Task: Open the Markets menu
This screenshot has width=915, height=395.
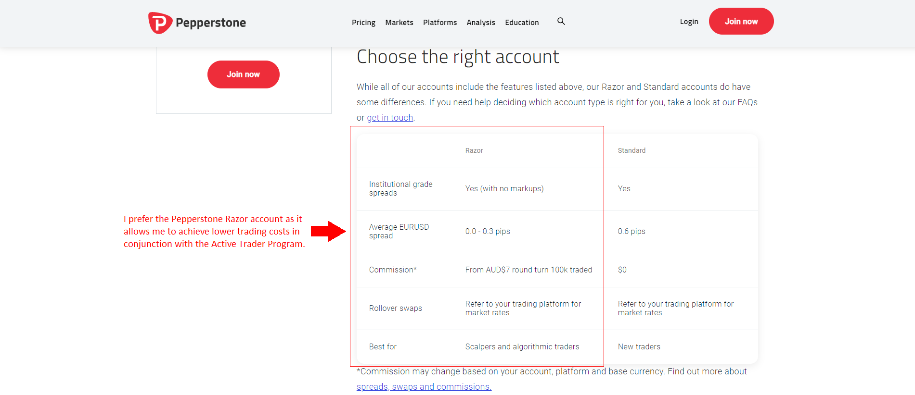Action: (399, 23)
